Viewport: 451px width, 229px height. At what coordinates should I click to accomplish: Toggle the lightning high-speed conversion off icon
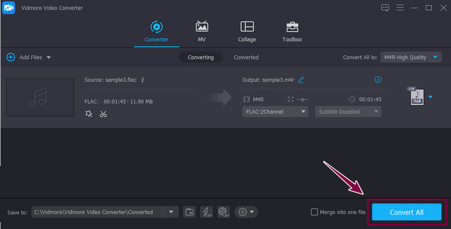pos(206,212)
